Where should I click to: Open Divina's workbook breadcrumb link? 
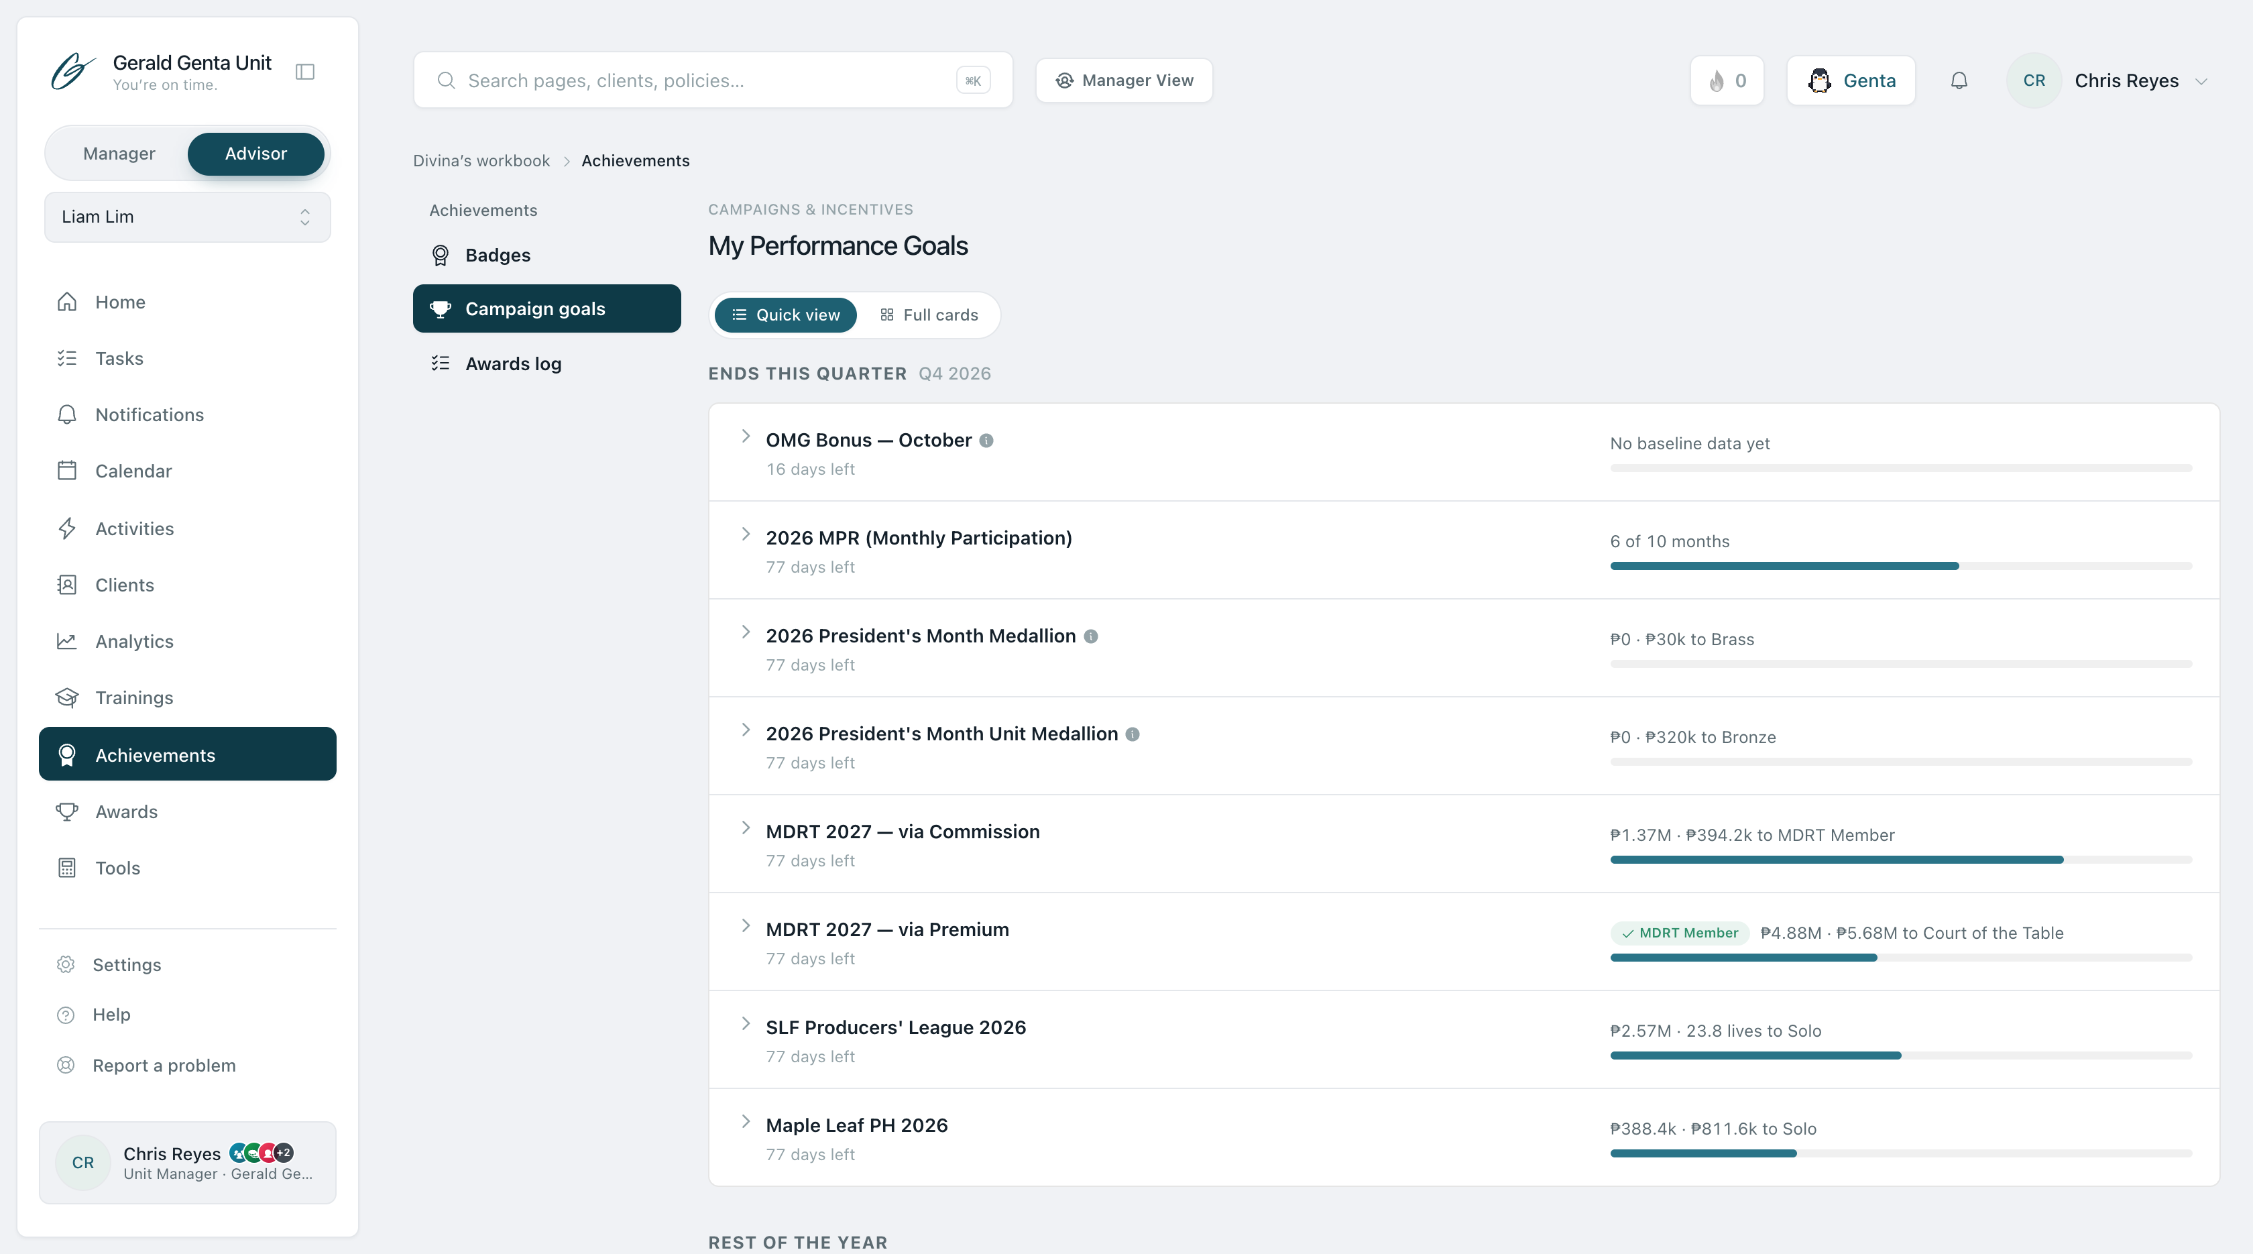click(x=481, y=161)
